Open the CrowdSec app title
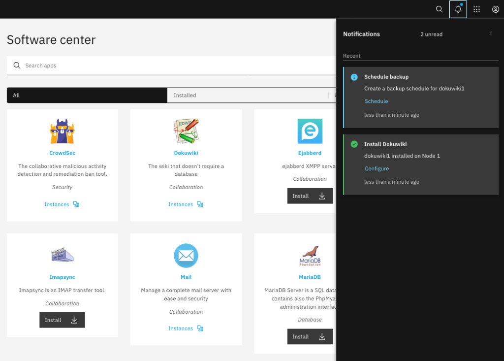The image size is (504, 361). (63, 153)
